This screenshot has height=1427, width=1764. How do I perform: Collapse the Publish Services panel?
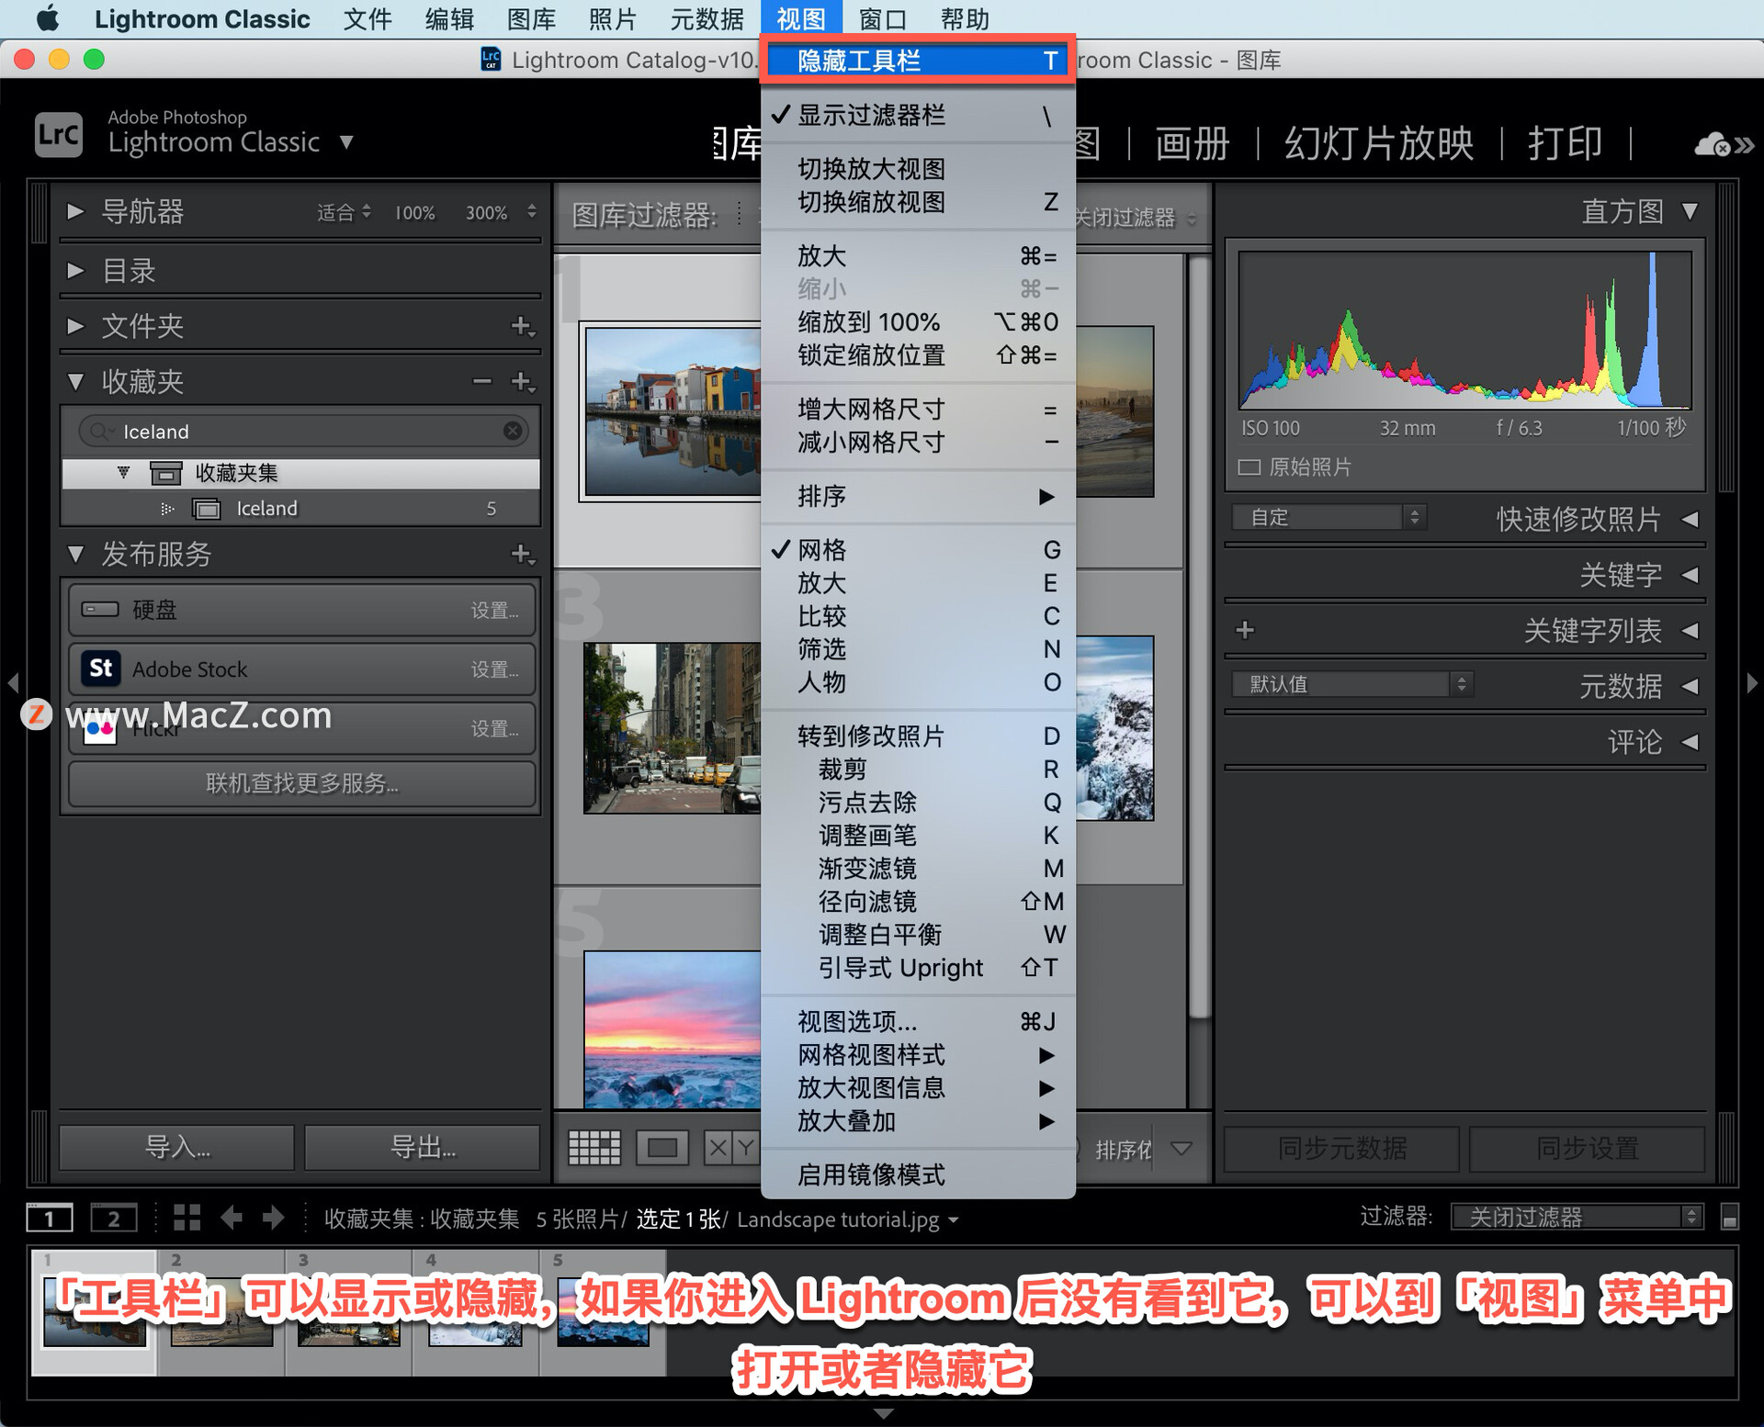click(76, 554)
